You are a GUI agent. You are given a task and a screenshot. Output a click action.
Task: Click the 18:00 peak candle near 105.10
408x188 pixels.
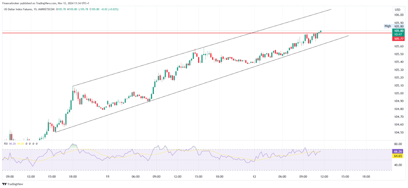(x=73, y=93)
